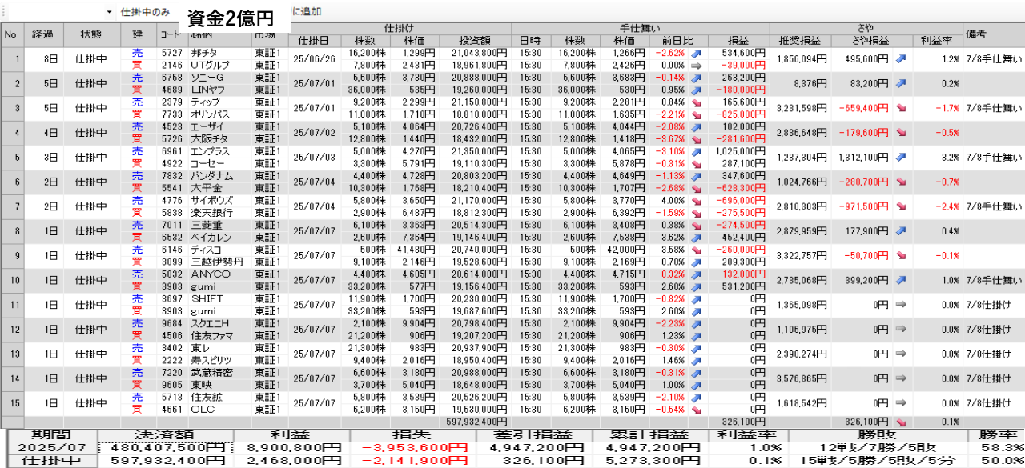Open the empty dropdown at top left
The image size is (1025, 468).
(x=109, y=12)
